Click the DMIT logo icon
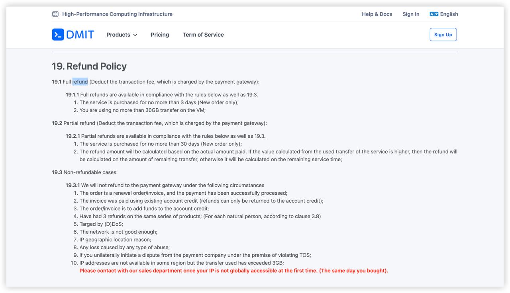This screenshot has height=293, width=510. [x=58, y=35]
